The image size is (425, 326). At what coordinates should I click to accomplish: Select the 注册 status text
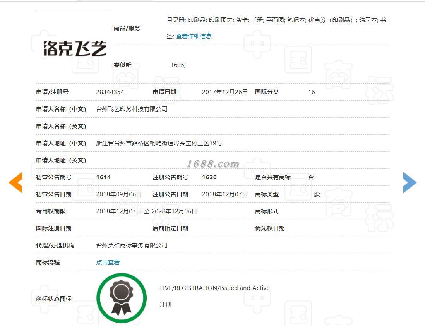pos(166,305)
